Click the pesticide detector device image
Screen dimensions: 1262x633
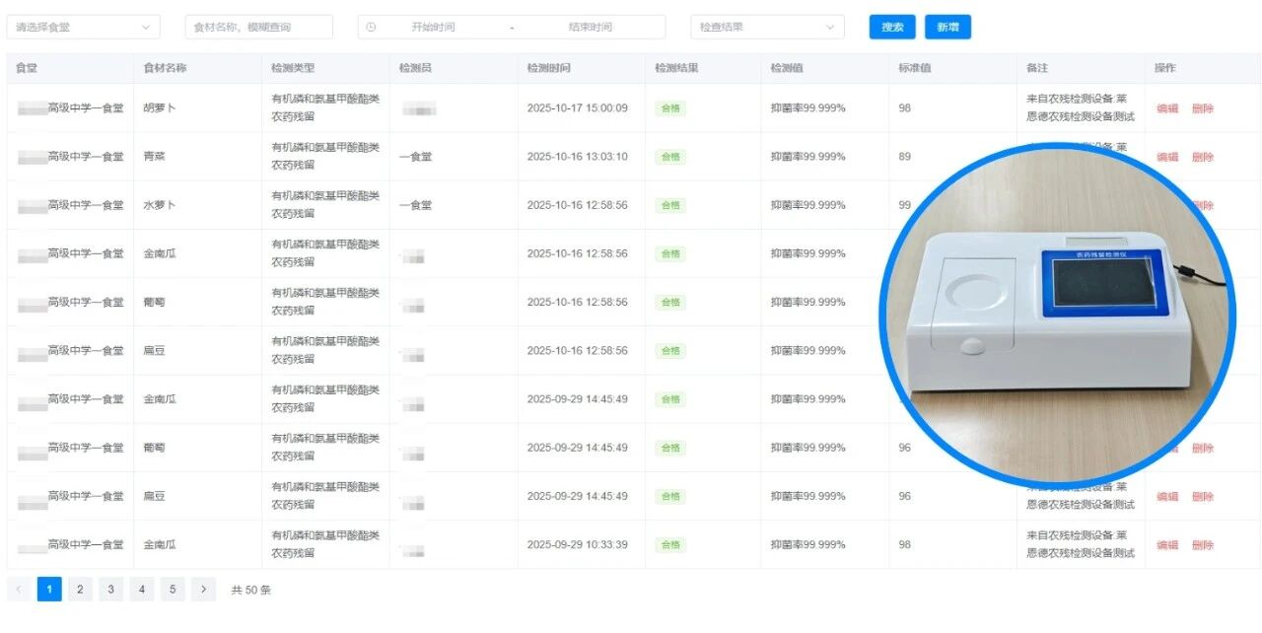(x=1056, y=316)
